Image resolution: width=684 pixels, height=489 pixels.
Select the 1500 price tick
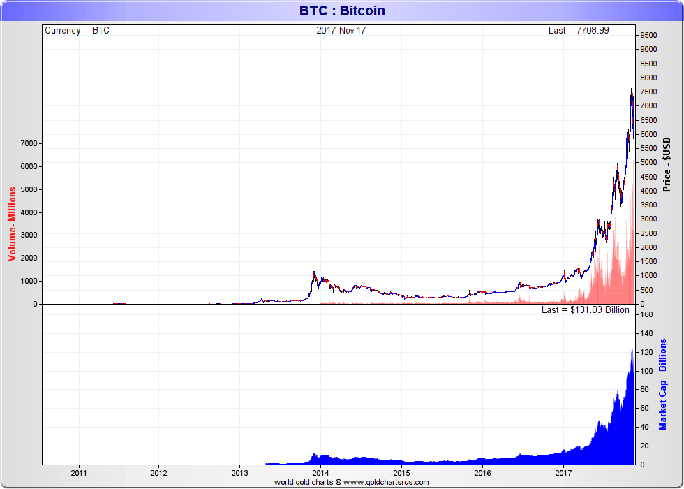(648, 261)
